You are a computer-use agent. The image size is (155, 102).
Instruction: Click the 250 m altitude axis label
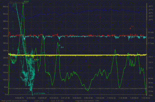[x=5, y=58]
